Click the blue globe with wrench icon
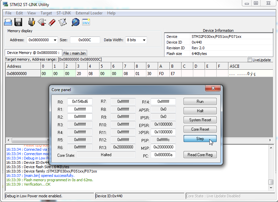Viewport: 278px width, 202px height. click(75, 22)
